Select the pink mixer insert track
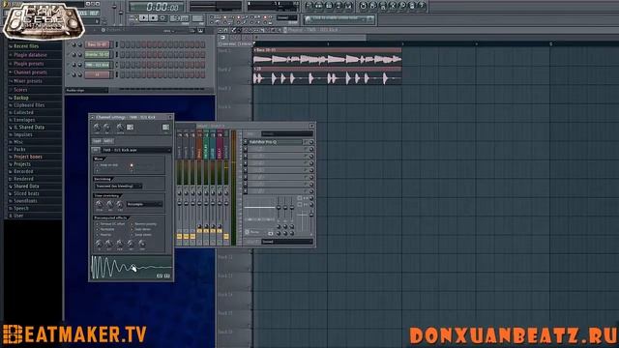The width and height of the screenshot is (619, 348). click(220, 188)
